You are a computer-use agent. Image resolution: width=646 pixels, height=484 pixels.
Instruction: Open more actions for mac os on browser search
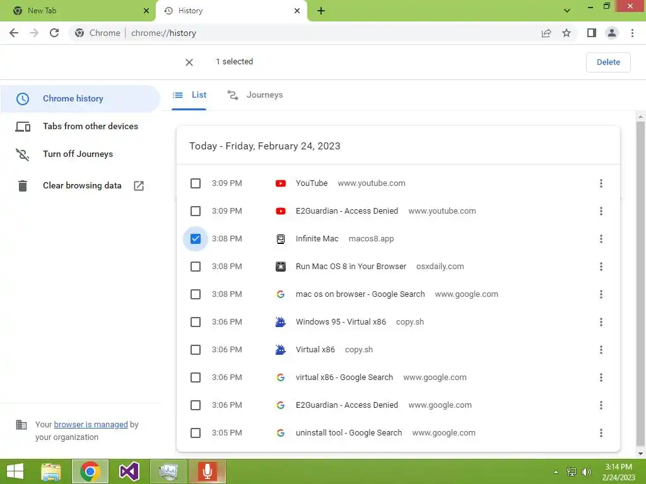(601, 294)
